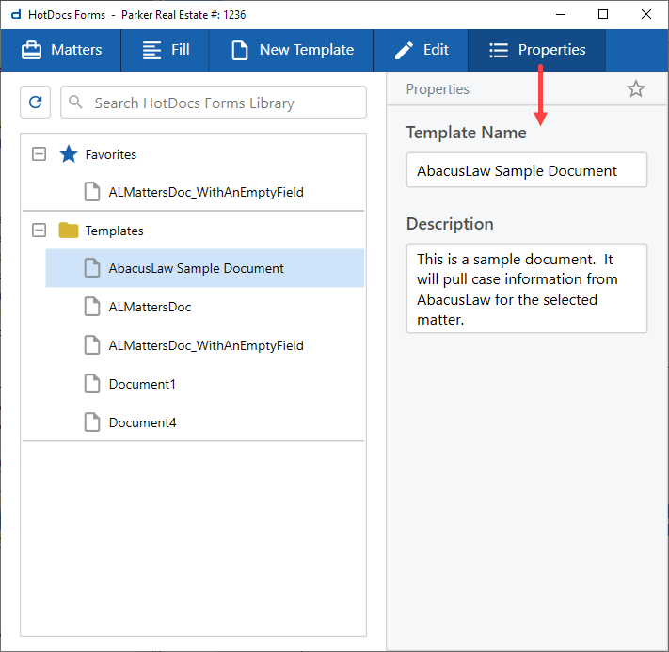The image size is (669, 652).
Task: Select ALMattersDoc_WithAnEmptyField under Templates
Action: (x=205, y=345)
